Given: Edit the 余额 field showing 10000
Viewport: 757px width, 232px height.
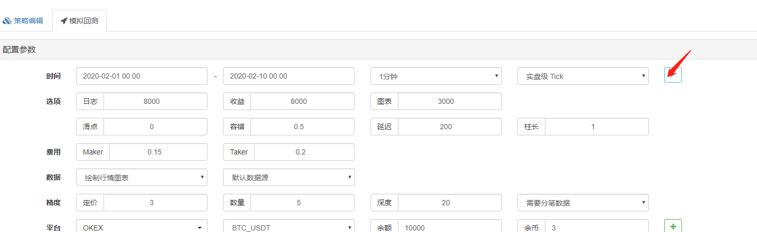Looking at the screenshot, I should pyautogui.click(x=450, y=227).
